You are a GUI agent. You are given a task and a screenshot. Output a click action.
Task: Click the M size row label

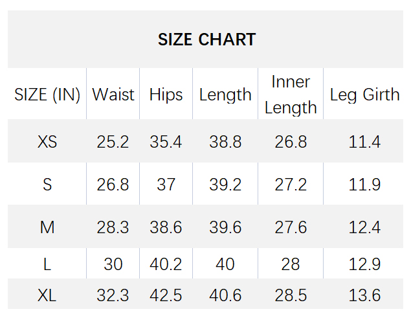[47, 227]
